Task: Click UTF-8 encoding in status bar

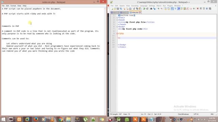Action: point(196,114)
